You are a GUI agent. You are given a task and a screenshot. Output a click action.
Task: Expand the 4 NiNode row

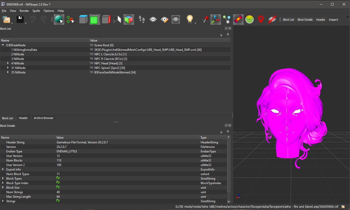tap(8, 63)
